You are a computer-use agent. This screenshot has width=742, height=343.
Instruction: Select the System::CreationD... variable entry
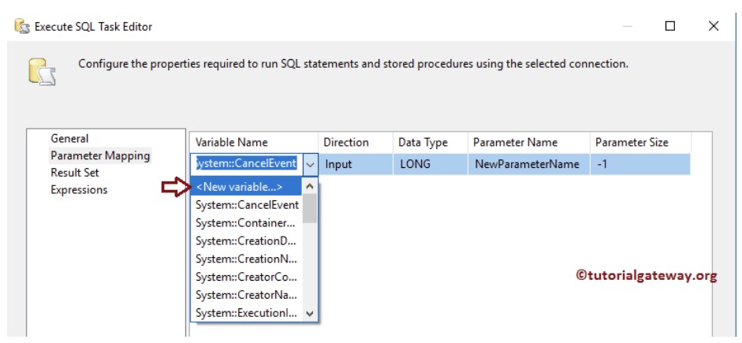click(x=246, y=240)
